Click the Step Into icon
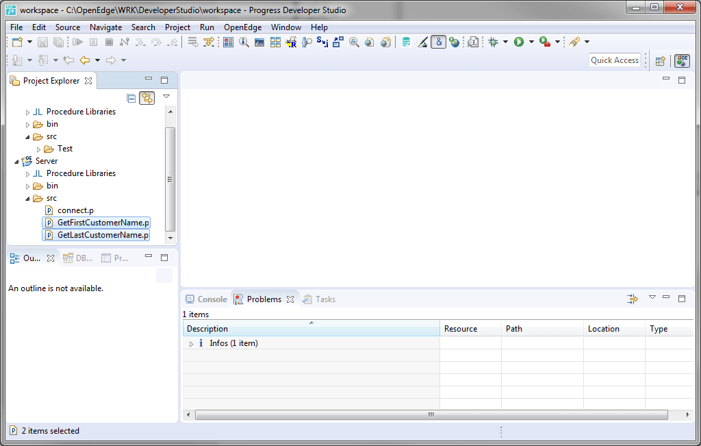701x446 pixels. tap(140, 42)
